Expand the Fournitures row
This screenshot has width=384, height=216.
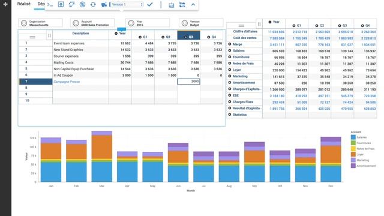[x=230, y=57]
